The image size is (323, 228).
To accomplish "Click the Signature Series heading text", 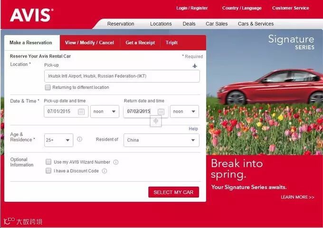I will click(x=291, y=42).
